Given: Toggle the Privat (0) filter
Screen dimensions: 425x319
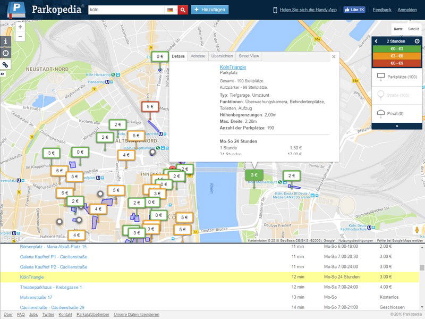Looking at the screenshot, I should point(397,113).
